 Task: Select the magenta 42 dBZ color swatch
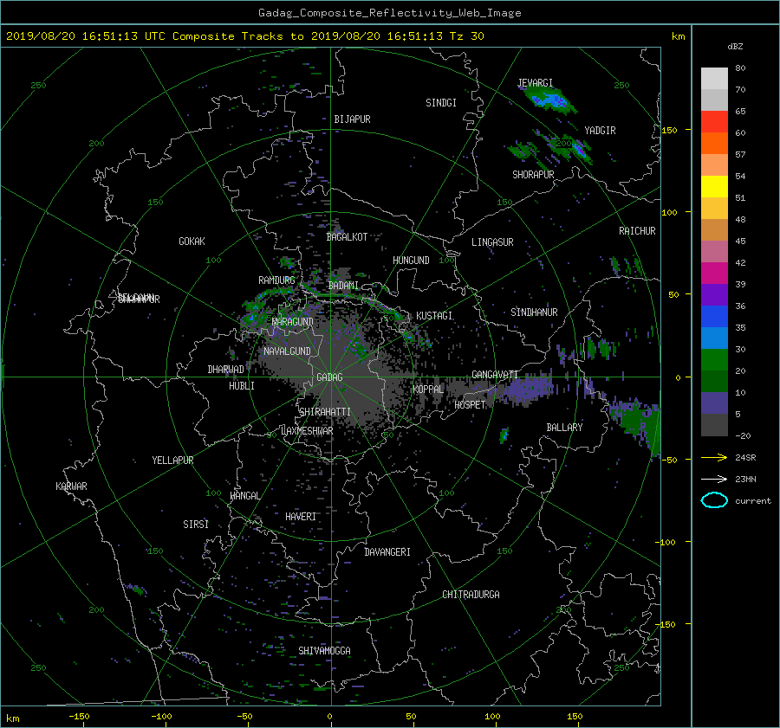coord(714,273)
